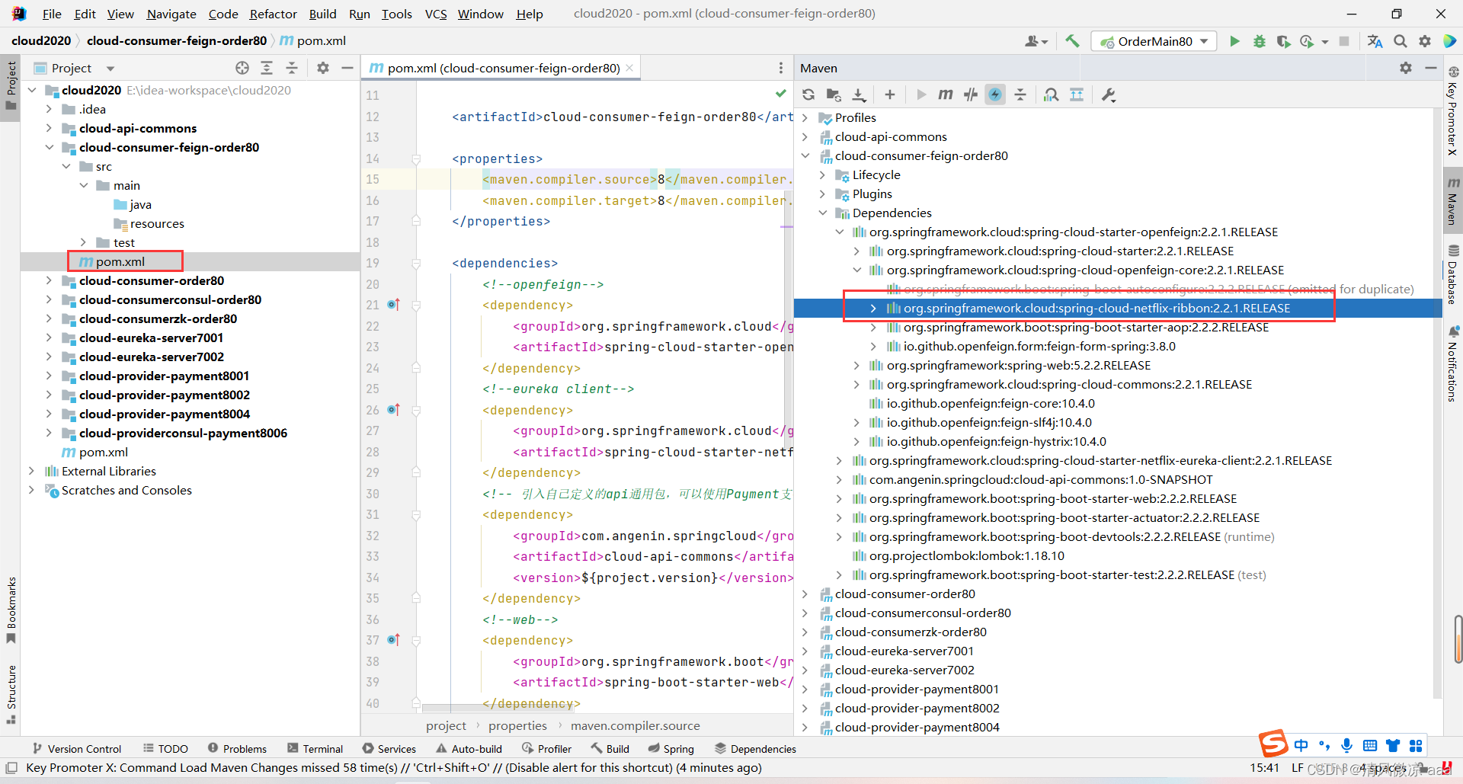Run OrderMain80 with green play icon
This screenshot has width=1463, height=784.
coord(1234,41)
